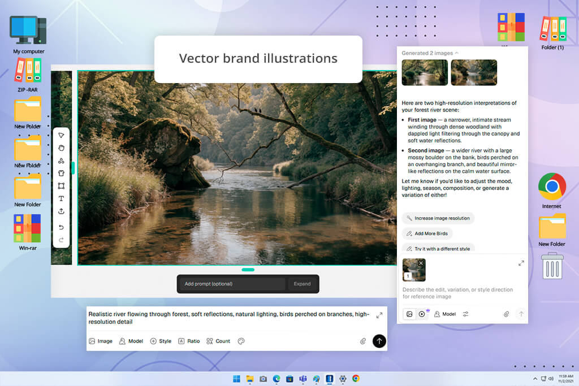This screenshot has width=579, height=386.
Task: Open the Windows Start menu
Action: click(x=237, y=379)
